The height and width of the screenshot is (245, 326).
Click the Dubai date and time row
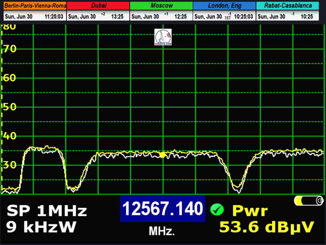[x=98, y=17]
